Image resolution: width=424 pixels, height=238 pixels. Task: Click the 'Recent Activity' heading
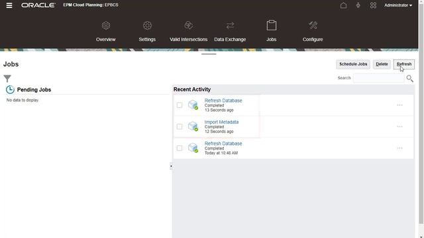coord(192,89)
